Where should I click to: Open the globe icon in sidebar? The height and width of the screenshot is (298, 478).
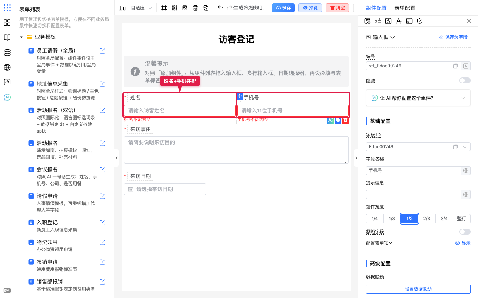click(x=7, y=67)
